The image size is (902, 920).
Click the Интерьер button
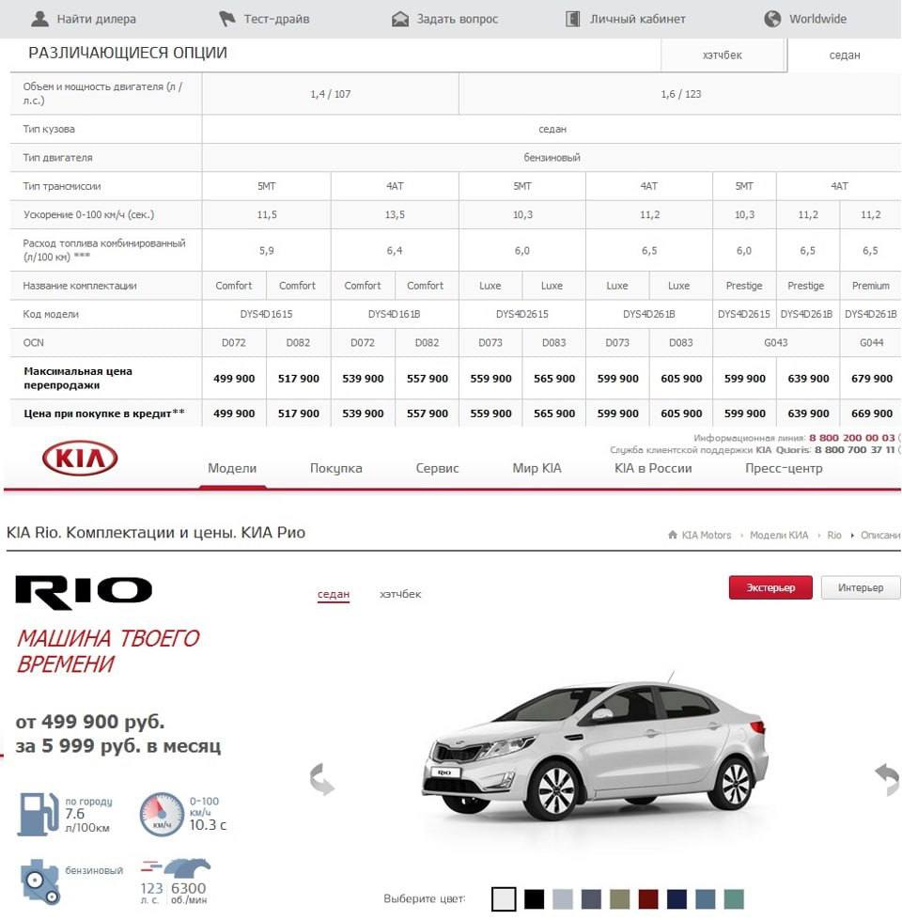[x=861, y=587]
